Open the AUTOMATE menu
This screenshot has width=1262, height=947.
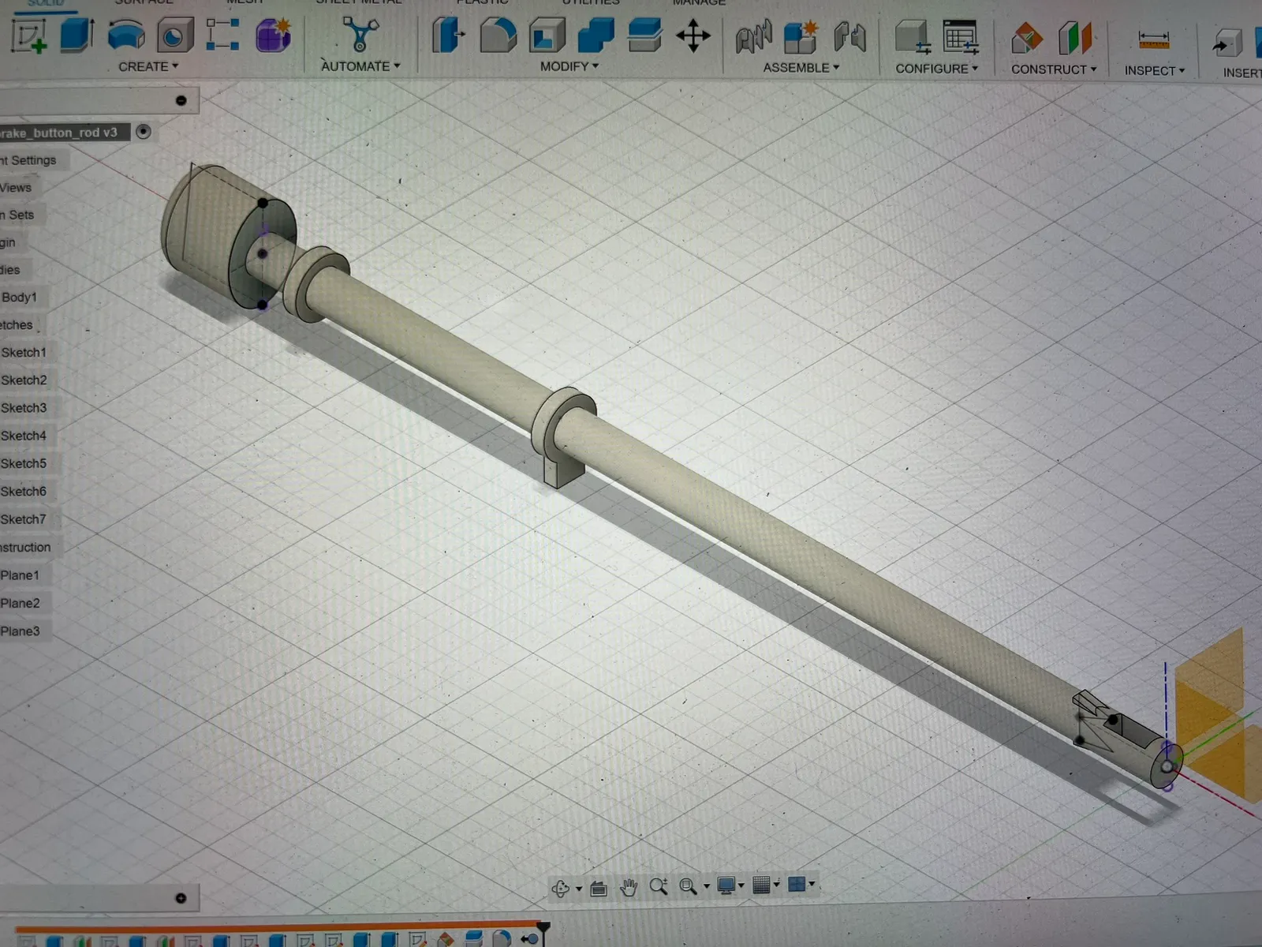(360, 66)
